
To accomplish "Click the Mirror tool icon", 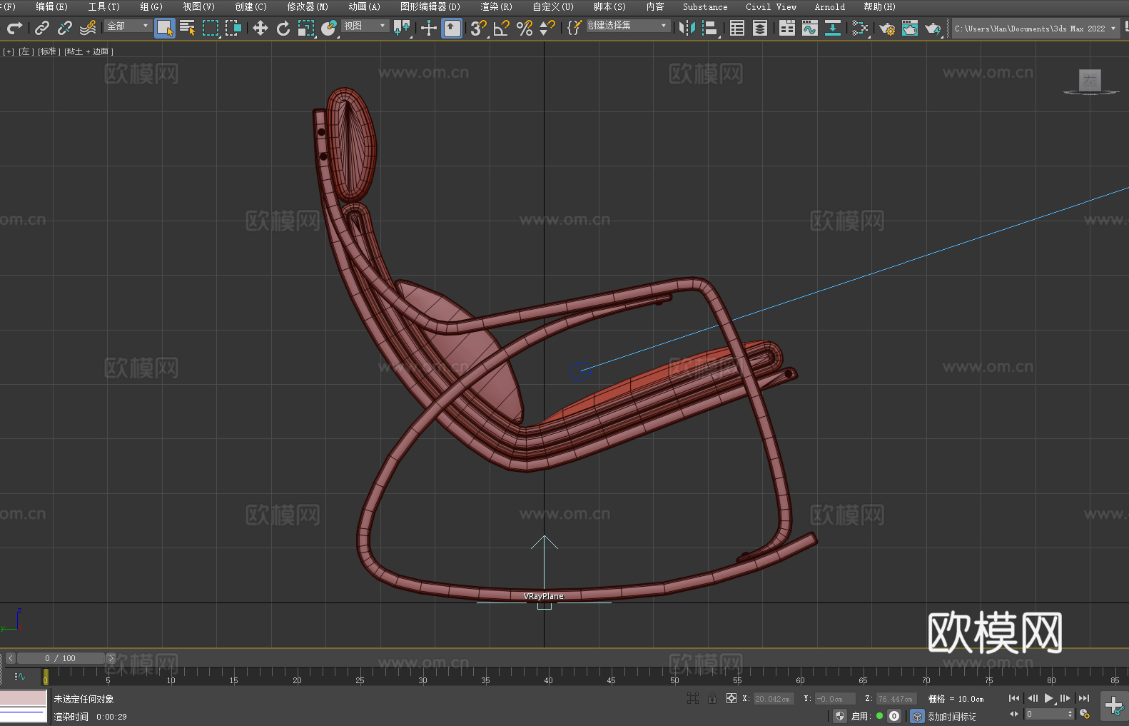I will (x=687, y=28).
